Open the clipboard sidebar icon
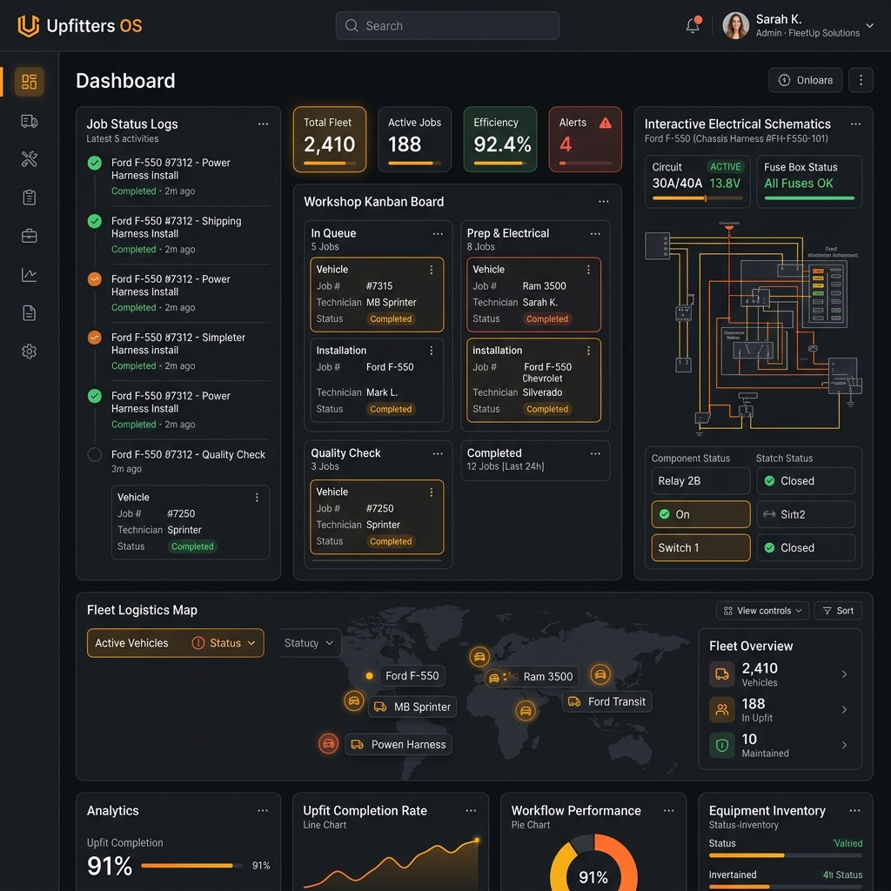The width and height of the screenshot is (891, 891). [x=29, y=198]
